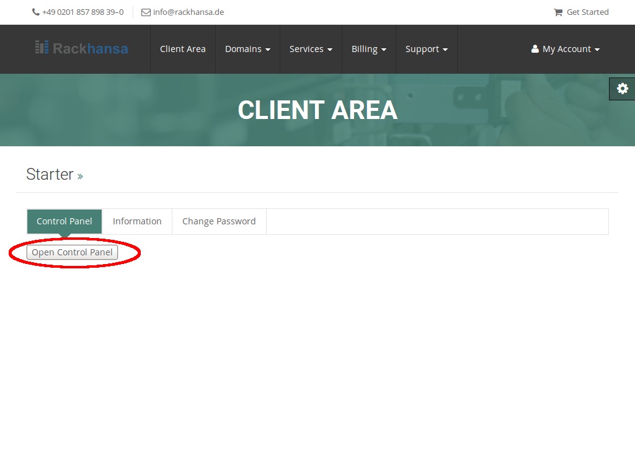Click the Starter heading text
Screen dimensions: 635x476
(50, 174)
